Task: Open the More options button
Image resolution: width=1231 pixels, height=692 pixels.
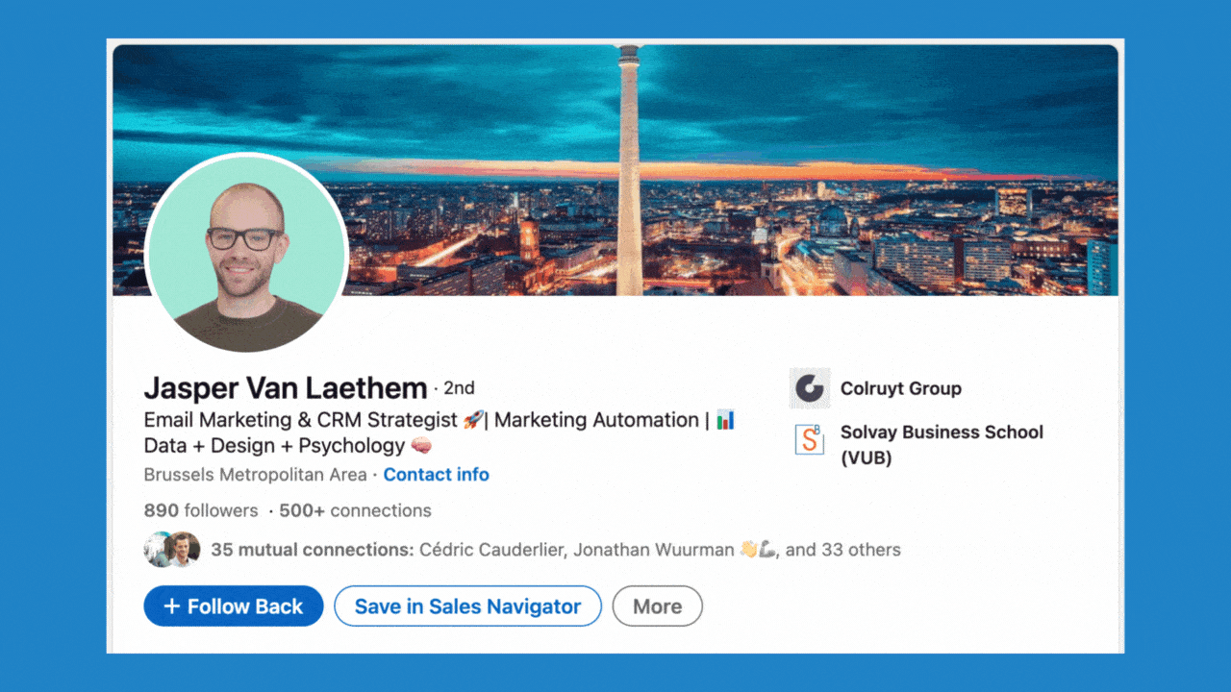Action: click(x=658, y=606)
